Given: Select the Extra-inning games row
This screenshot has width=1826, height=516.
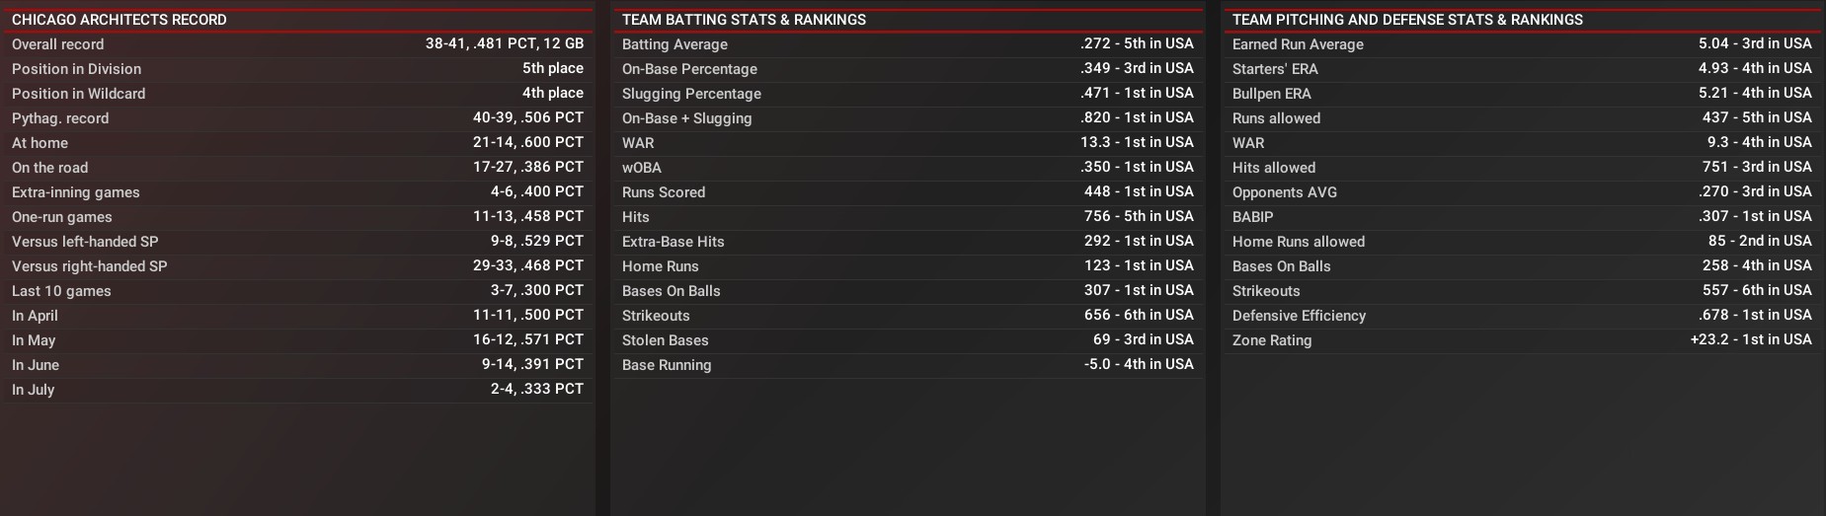Looking at the screenshot, I should click(x=296, y=192).
